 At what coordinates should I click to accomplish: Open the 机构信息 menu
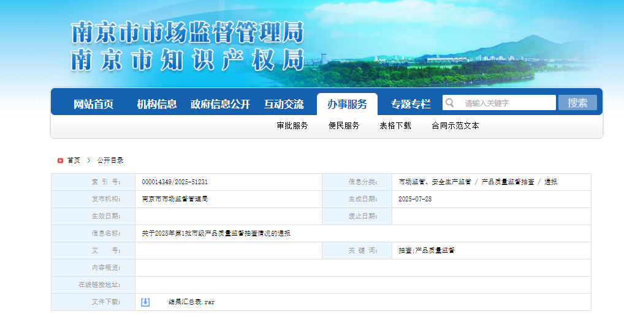point(157,104)
